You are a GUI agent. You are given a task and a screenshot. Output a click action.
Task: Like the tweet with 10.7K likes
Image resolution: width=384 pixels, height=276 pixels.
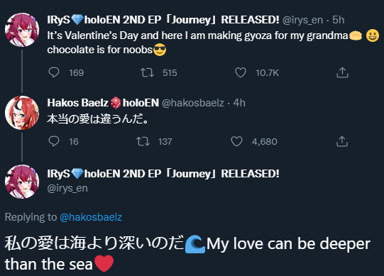point(241,72)
